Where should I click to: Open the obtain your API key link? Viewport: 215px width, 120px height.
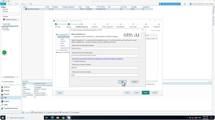(x=97, y=59)
